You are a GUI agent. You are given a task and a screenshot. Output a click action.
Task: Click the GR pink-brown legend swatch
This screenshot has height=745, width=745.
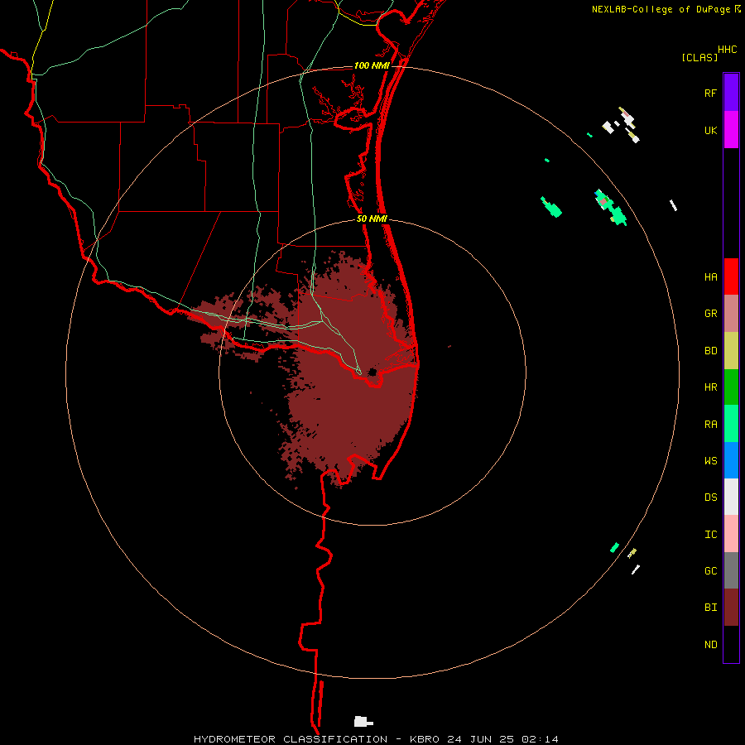731,314
